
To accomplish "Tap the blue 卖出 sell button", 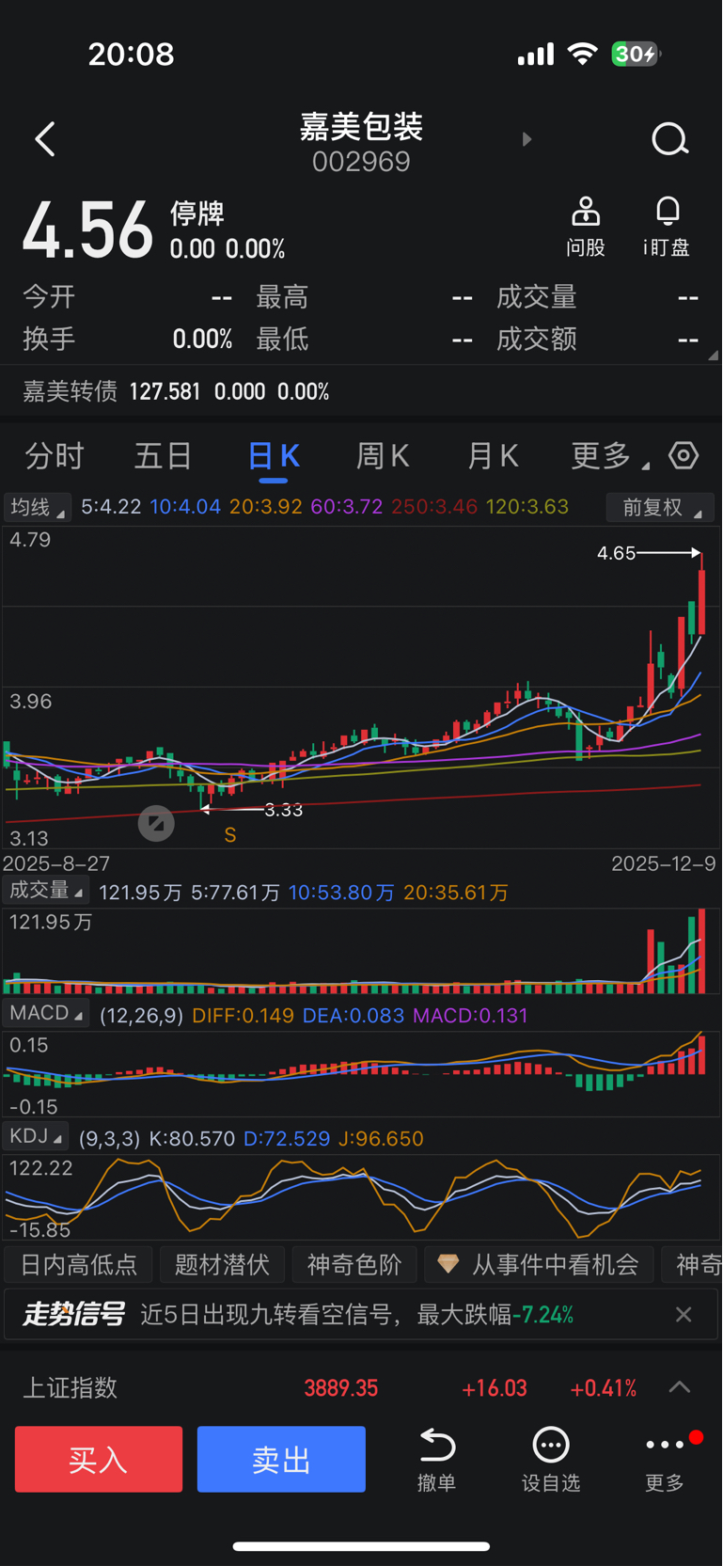I will tap(281, 1459).
